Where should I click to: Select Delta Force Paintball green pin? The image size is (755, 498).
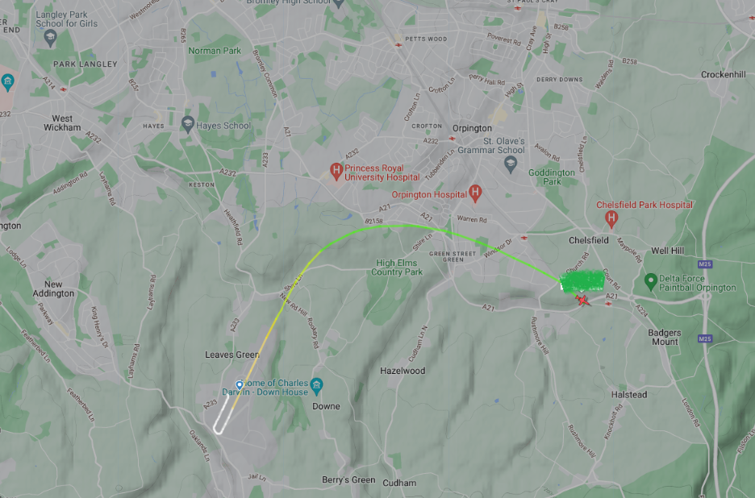[650, 282]
